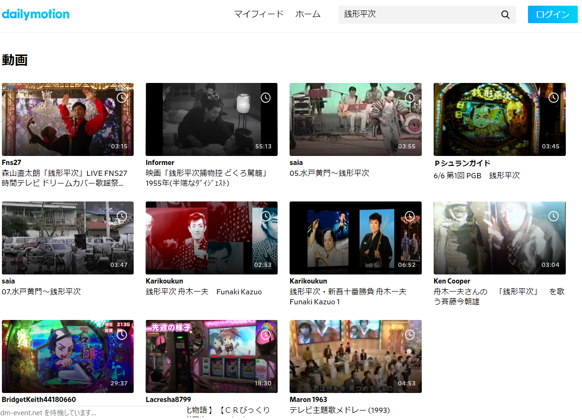Play the 03:15 Fns27 live video thumbnail

coord(68,119)
